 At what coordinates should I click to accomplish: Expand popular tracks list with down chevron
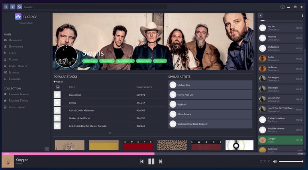[110, 133]
